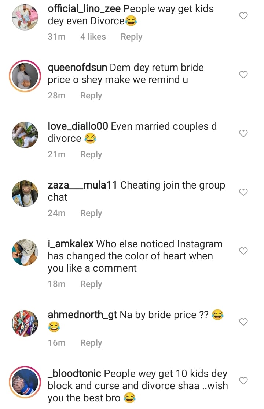Reply to official_lino_zee's comment

coord(131,37)
